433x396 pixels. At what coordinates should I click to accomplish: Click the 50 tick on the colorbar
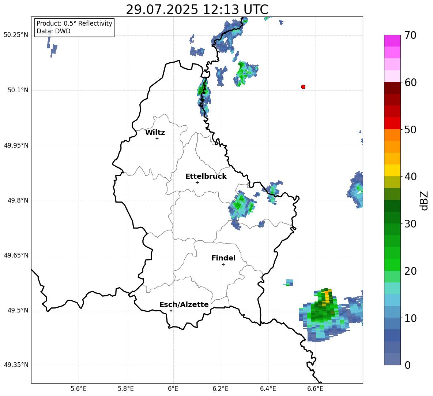point(410,130)
